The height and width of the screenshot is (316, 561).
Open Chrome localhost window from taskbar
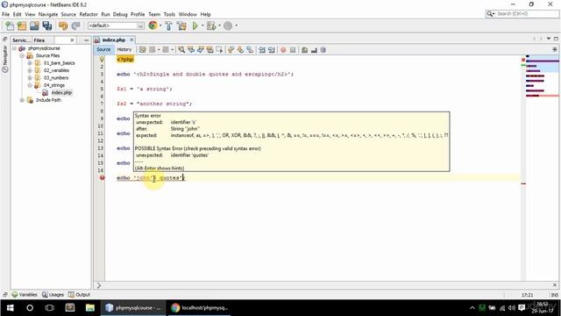[x=200, y=308]
